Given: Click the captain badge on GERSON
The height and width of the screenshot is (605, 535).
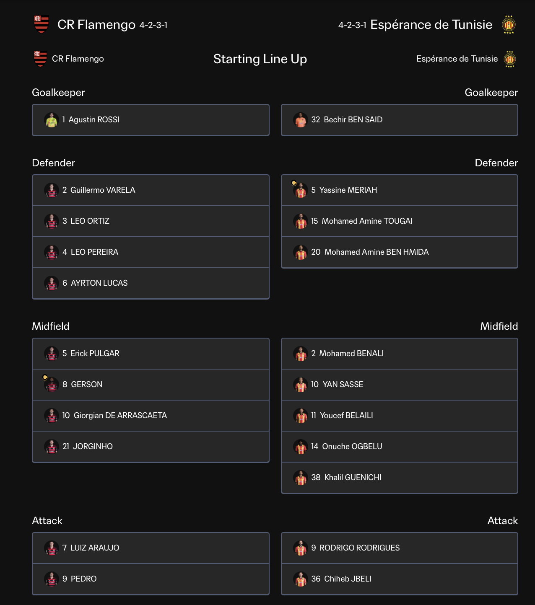Looking at the screenshot, I should pos(45,377).
